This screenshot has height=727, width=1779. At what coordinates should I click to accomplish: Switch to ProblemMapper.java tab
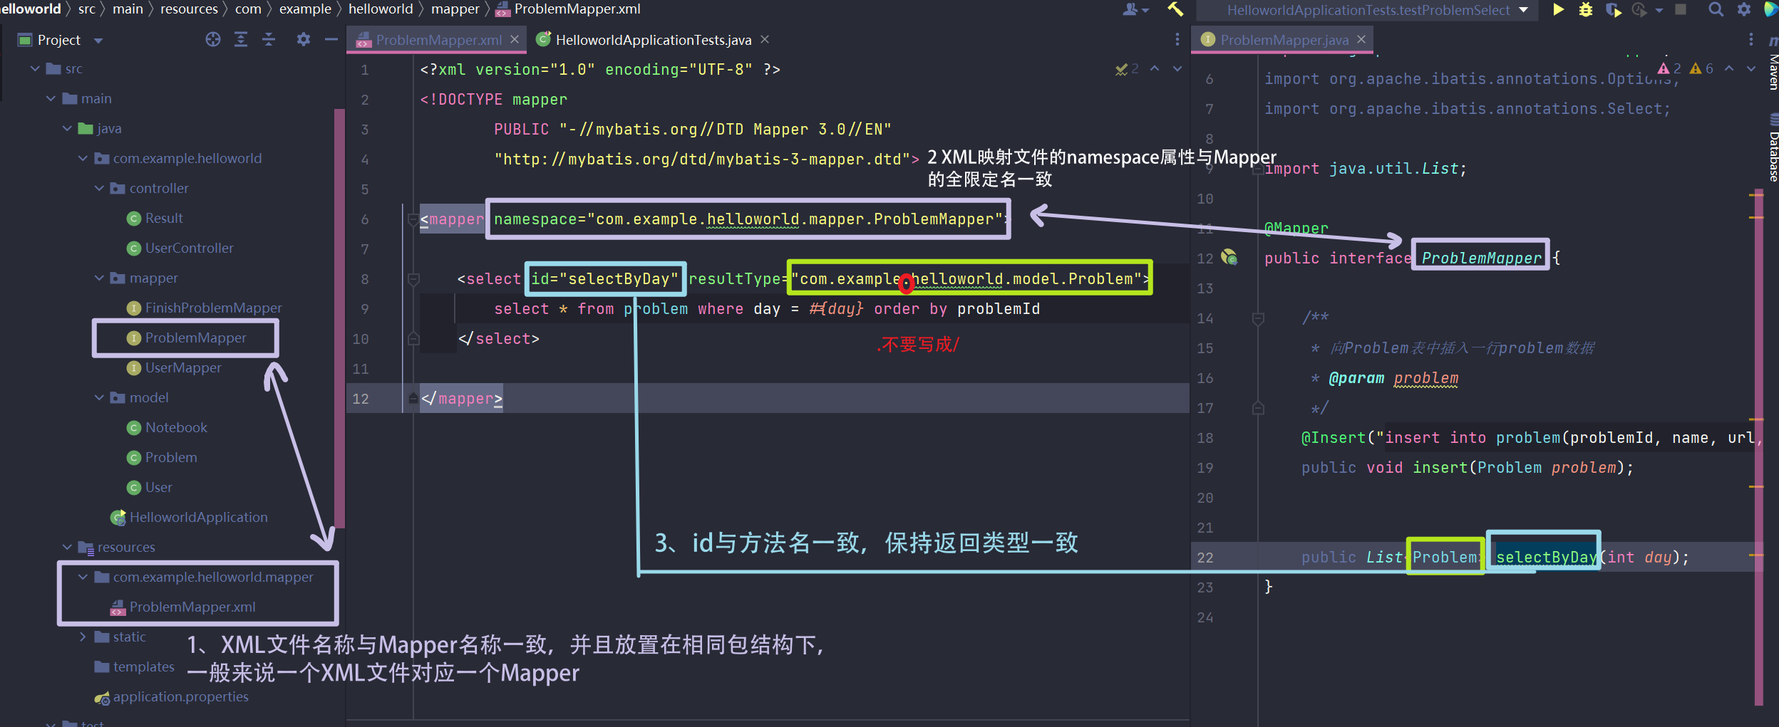1284,40
